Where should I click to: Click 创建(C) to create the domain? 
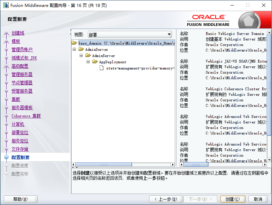tap(233, 199)
